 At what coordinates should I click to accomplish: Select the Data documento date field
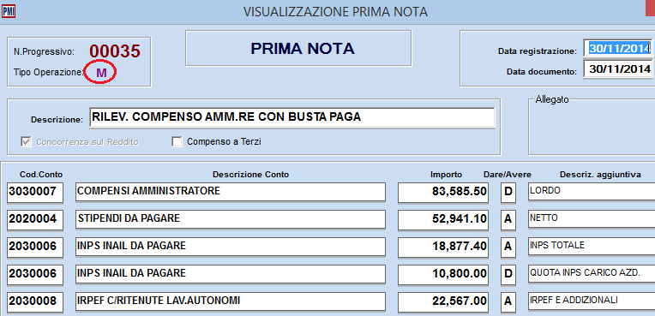tap(619, 69)
